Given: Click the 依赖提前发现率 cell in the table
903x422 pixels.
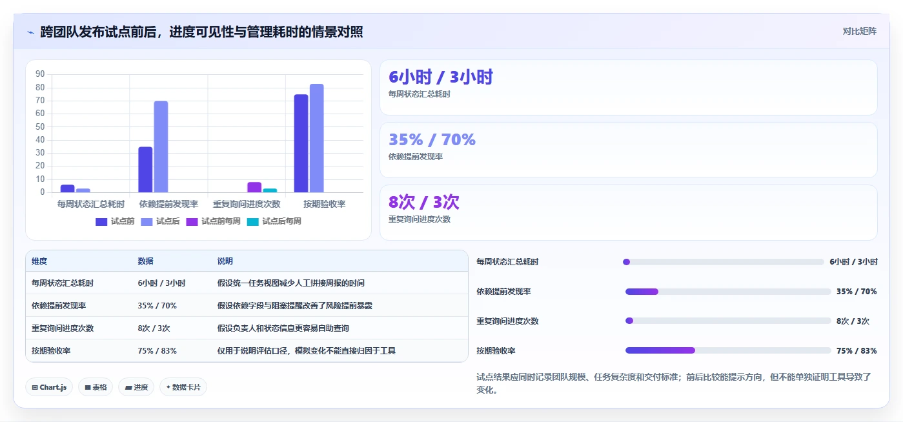Looking at the screenshot, I should pos(59,306).
